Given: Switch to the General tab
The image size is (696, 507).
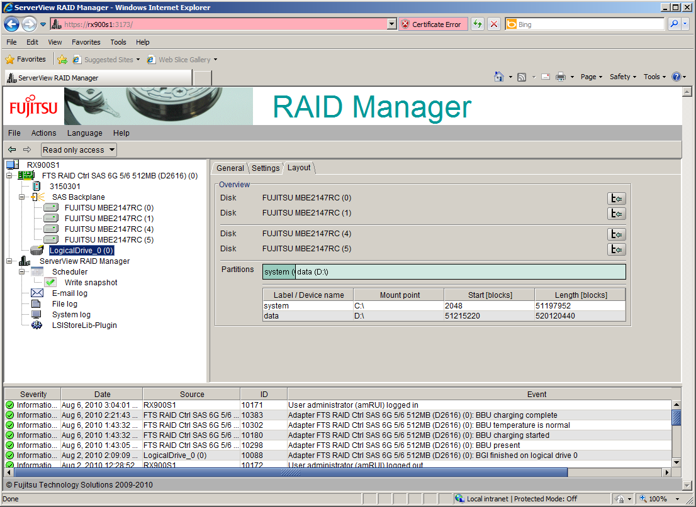Looking at the screenshot, I should click(x=230, y=168).
